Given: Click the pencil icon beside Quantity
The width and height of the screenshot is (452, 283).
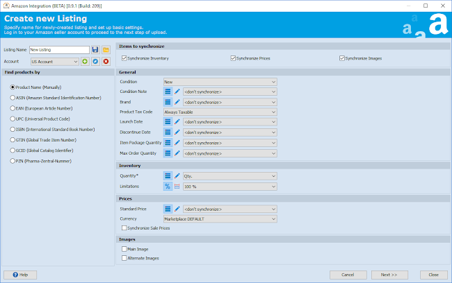Looking at the screenshot, I should pyautogui.click(x=177, y=176).
